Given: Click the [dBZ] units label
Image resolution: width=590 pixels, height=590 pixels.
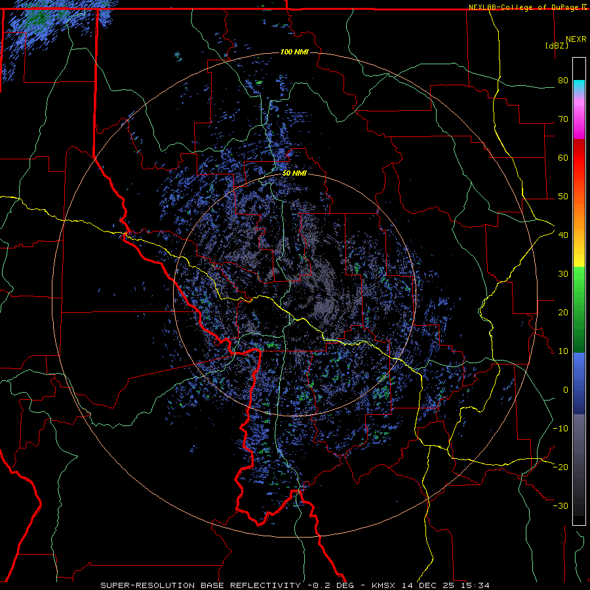Looking at the screenshot, I should tap(557, 45).
